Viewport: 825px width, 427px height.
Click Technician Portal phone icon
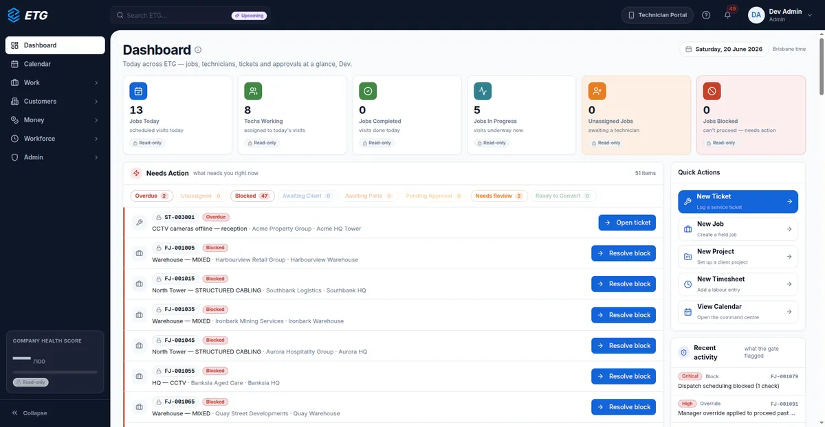click(x=631, y=15)
